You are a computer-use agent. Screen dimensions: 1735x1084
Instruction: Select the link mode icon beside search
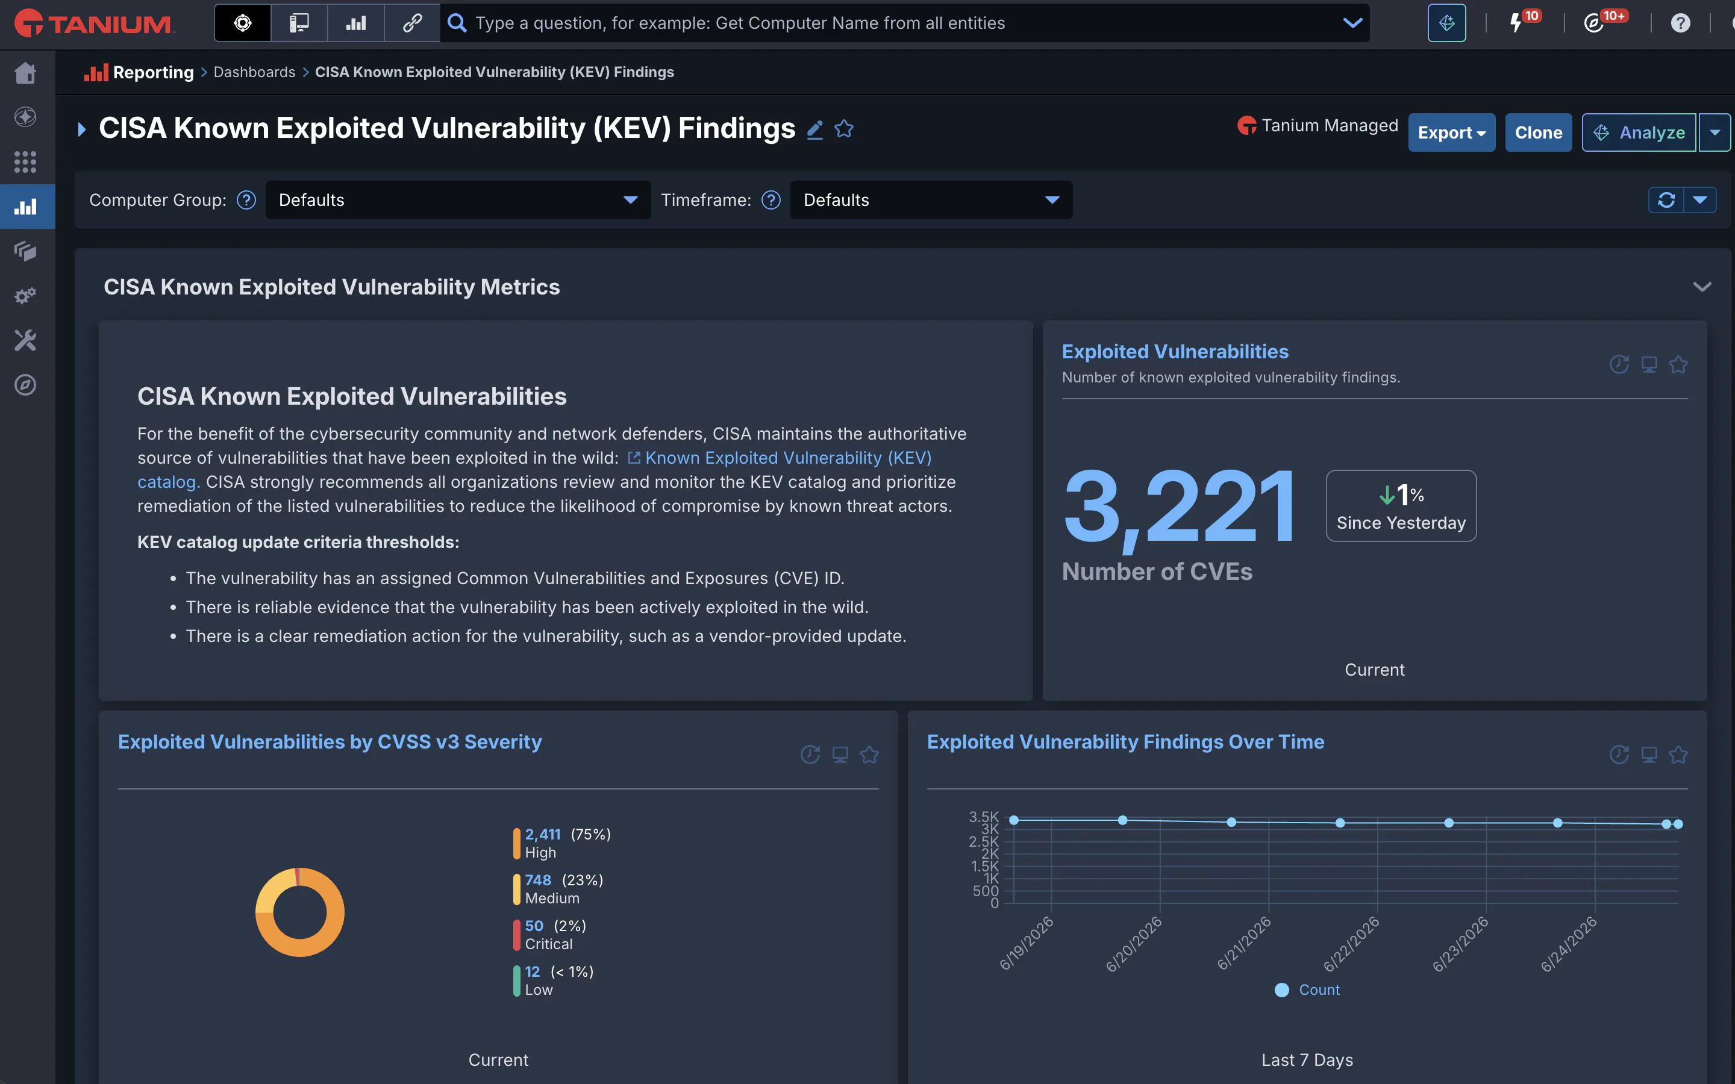[411, 23]
